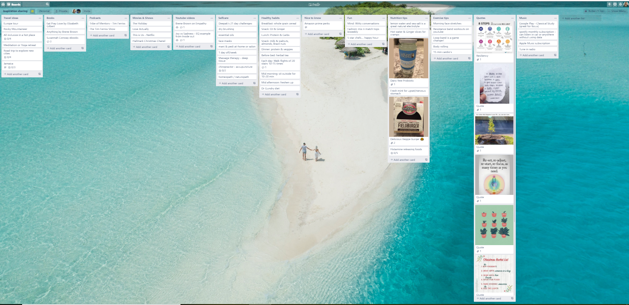629x305 pixels.
Task: Click the plus Create icon in header
Action: tap(609, 4)
